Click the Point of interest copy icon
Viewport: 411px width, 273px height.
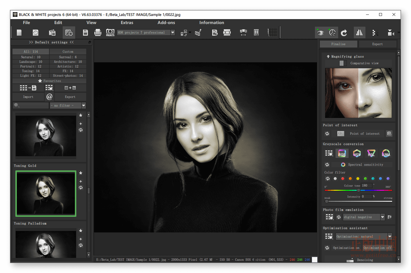(389, 134)
